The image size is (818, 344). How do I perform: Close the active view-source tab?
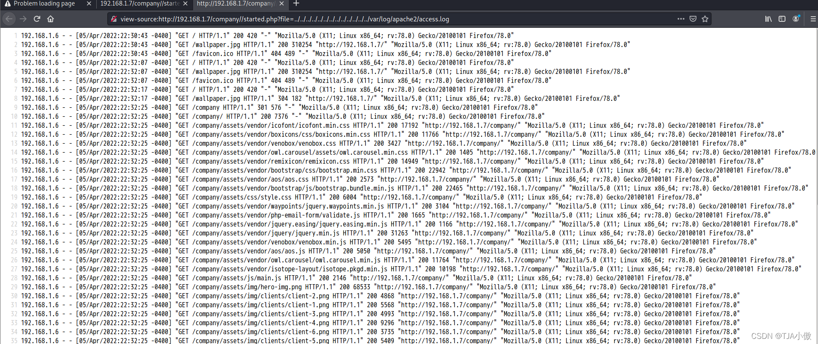click(x=281, y=3)
